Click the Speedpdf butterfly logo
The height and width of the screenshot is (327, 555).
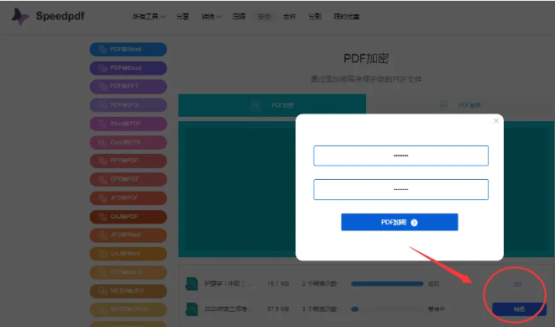(20, 16)
